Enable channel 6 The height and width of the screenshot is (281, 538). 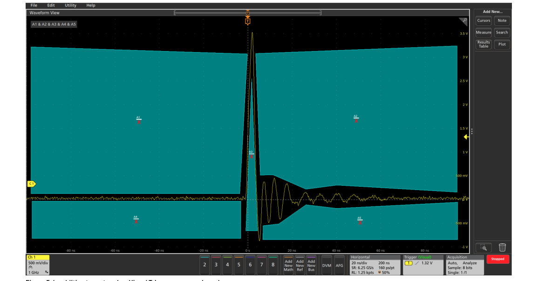pyautogui.click(x=250, y=264)
